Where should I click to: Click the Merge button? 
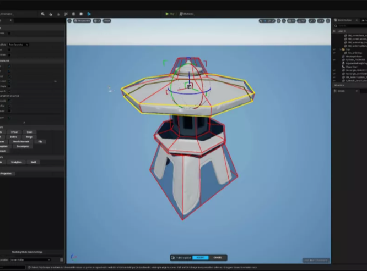coord(29,137)
